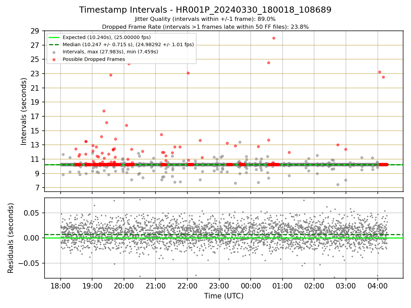This screenshot has height=308, width=411.
Task: Click the 'Intervals (seconds)' y-axis label
Action: [x=24, y=111]
